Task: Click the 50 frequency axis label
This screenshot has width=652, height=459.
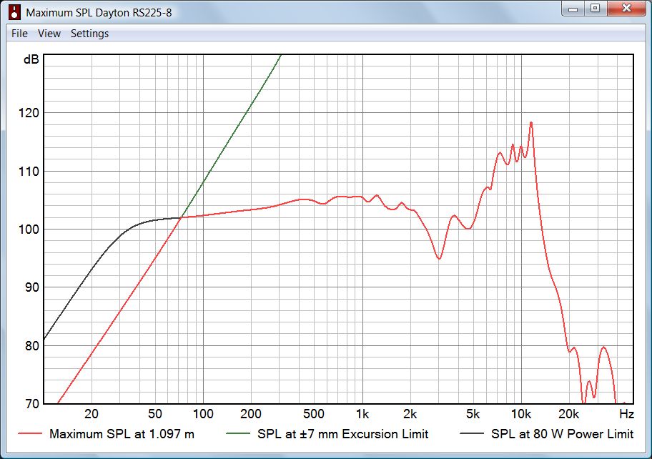Action: pos(154,414)
